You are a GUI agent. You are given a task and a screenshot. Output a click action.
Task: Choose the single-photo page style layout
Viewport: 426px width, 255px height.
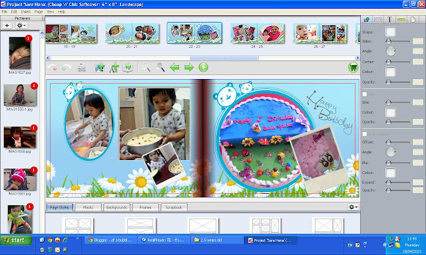tap(202, 226)
